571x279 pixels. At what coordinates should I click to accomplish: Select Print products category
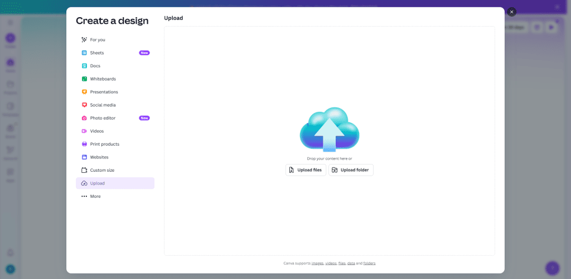(115, 144)
